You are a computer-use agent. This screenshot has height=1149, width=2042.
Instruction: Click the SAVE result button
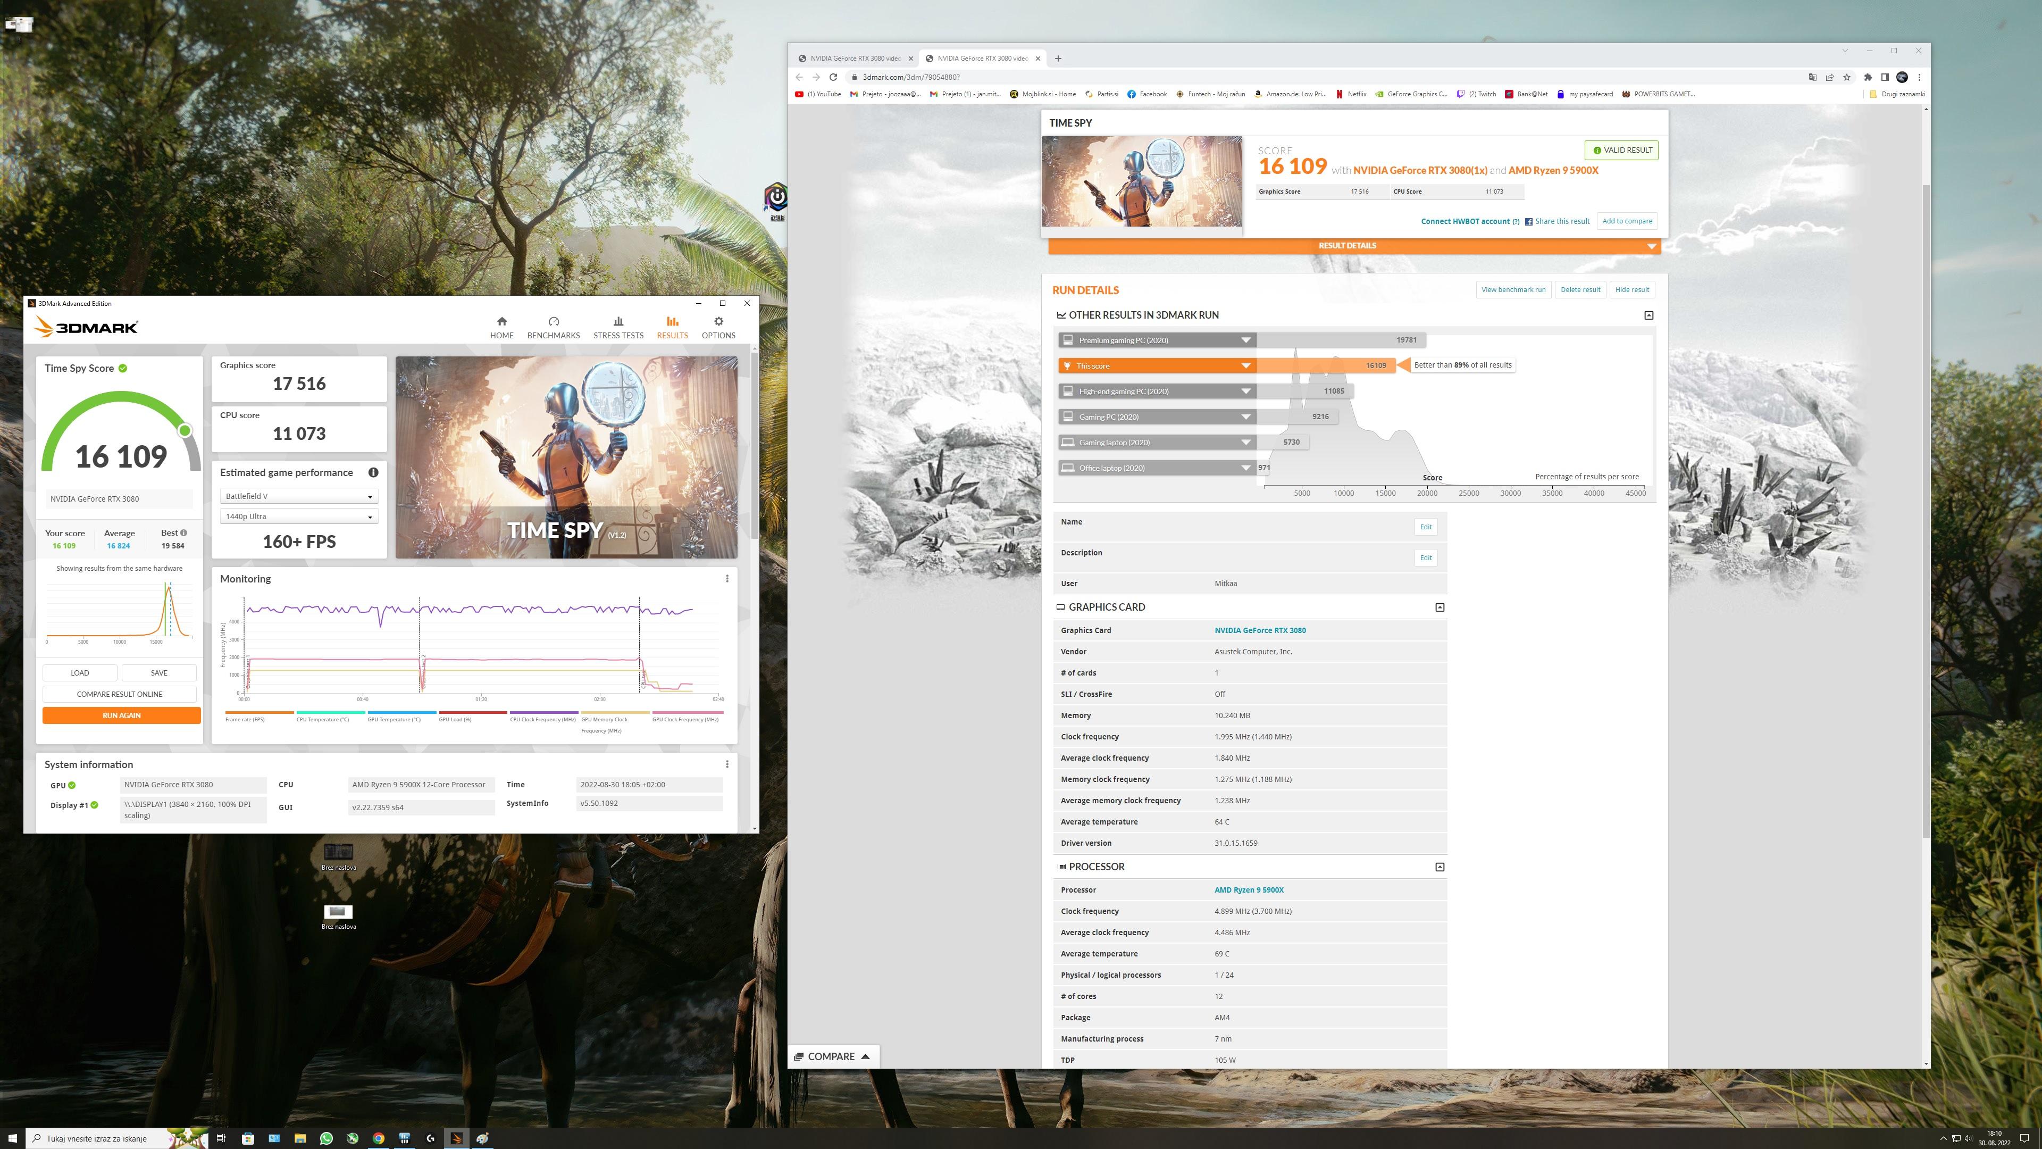tap(158, 672)
